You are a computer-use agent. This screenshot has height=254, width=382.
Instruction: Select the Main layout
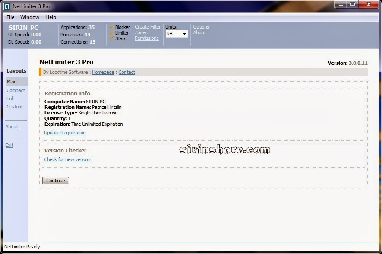click(17, 82)
